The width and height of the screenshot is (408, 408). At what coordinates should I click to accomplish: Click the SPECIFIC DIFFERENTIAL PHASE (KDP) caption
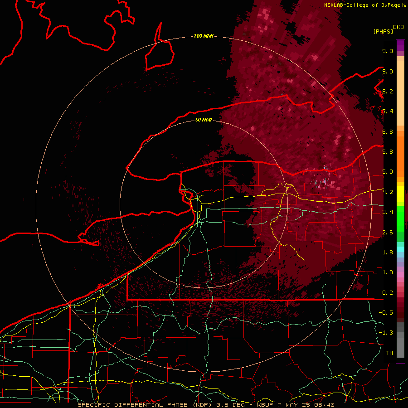(145, 405)
